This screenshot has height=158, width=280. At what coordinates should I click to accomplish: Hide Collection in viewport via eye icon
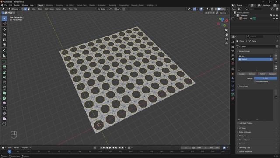(x=274, y=16)
